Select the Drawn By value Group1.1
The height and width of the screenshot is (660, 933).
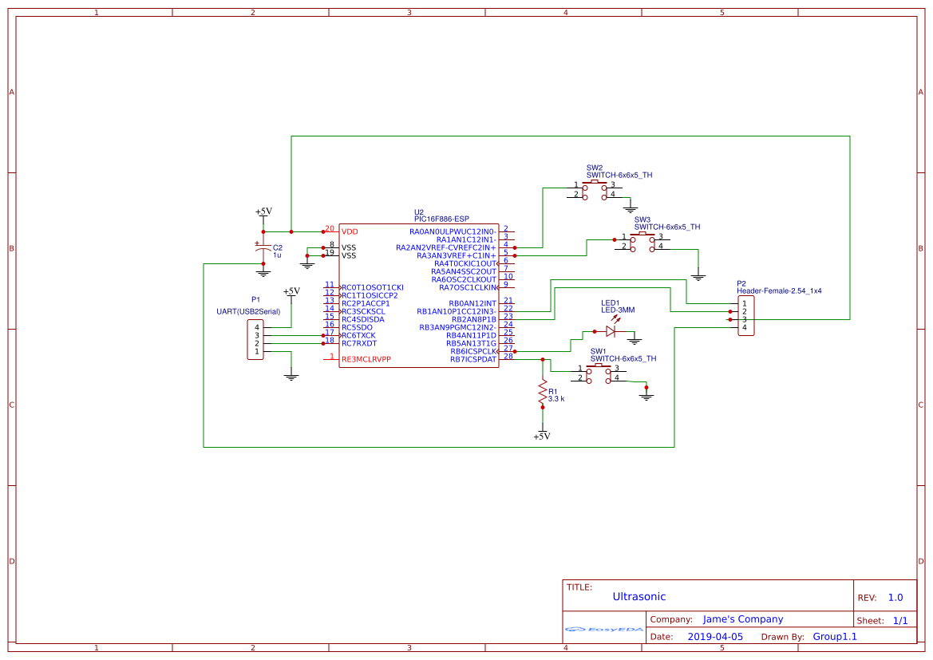834,637
